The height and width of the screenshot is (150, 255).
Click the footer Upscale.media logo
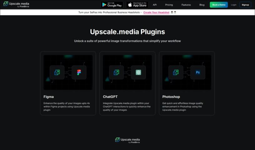[128, 140]
